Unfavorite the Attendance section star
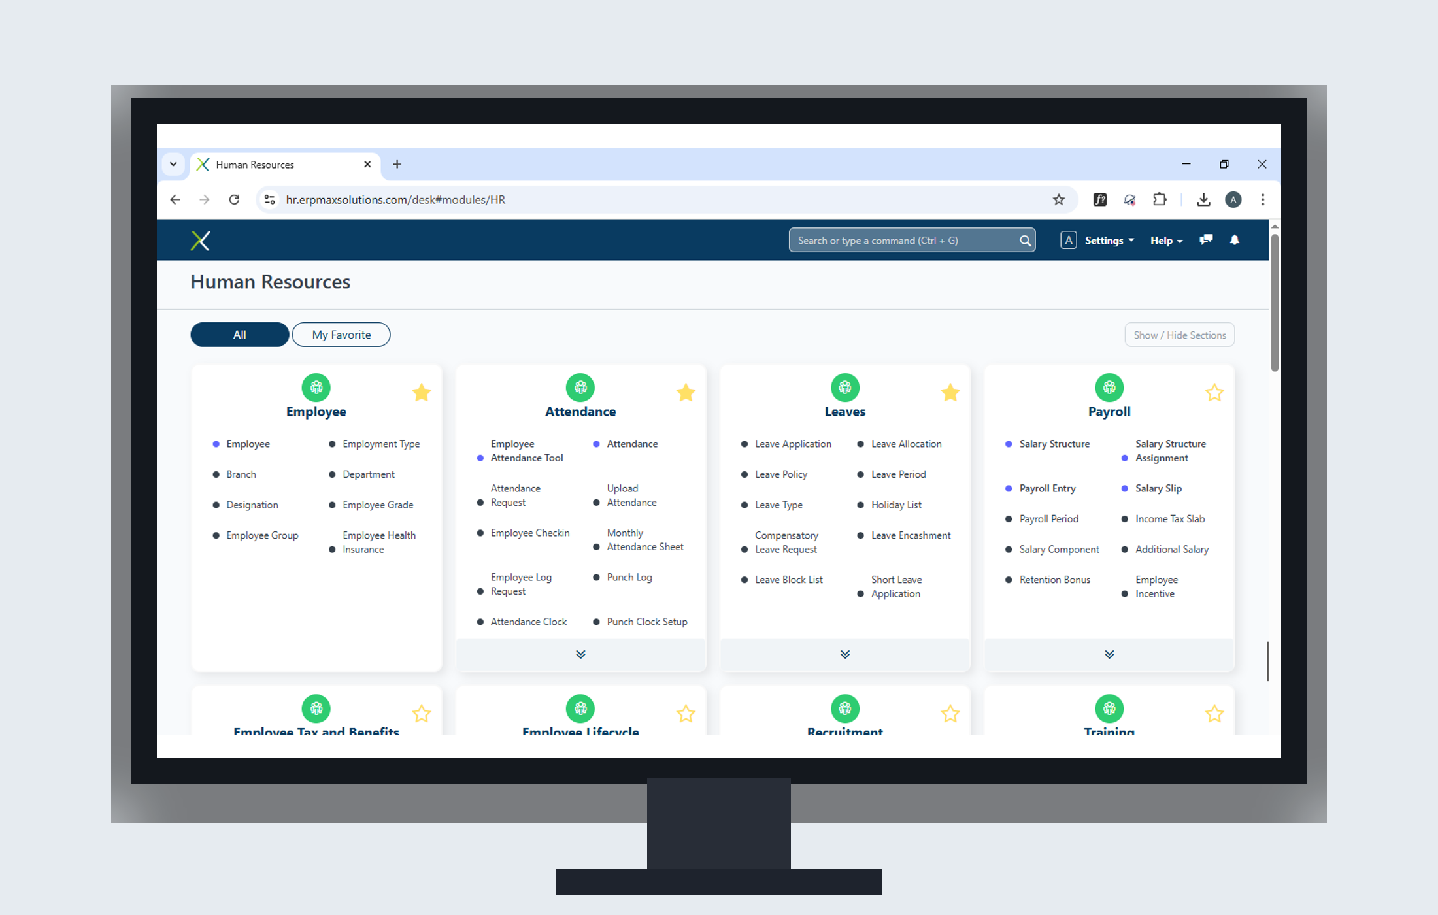This screenshot has width=1438, height=915. tap(686, 392)
